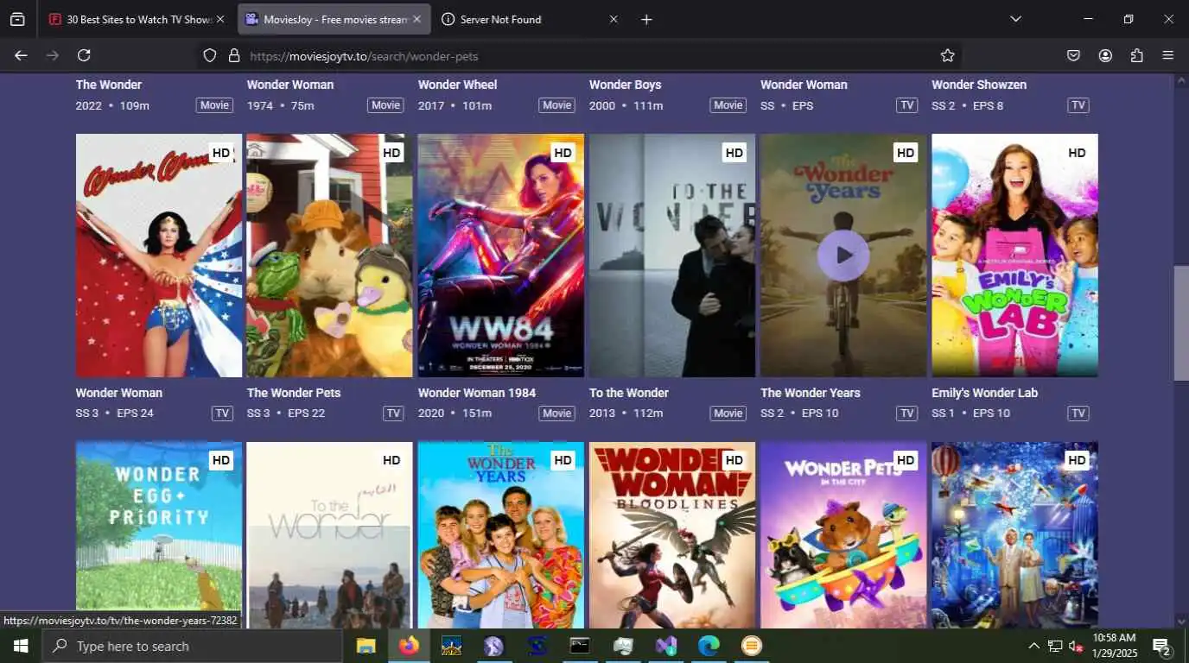Click TV tag under Emily's Wonder Lab
1189x663 pixels.
[1078, 414]
